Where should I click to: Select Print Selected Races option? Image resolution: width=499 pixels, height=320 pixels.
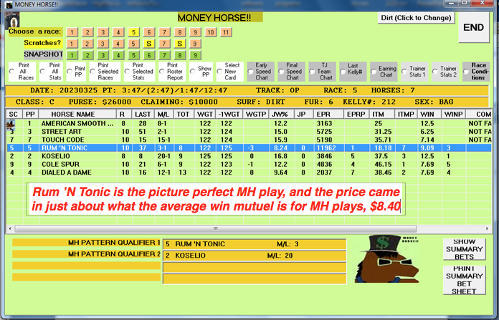(92, 71)
